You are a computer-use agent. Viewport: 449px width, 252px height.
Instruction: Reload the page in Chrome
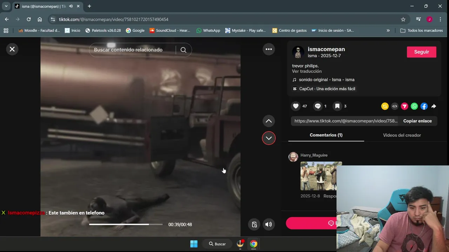tap(29, 19)
